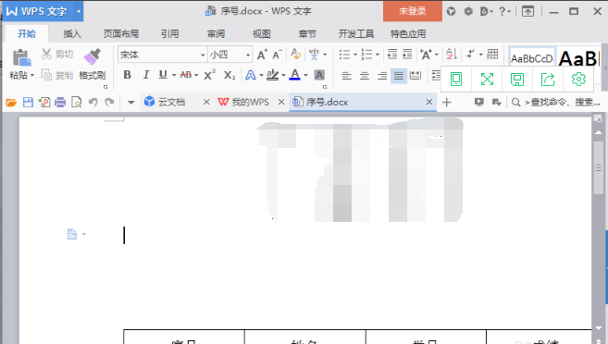
Task: Switch to the 我的WPS tab
Action: 250,103
